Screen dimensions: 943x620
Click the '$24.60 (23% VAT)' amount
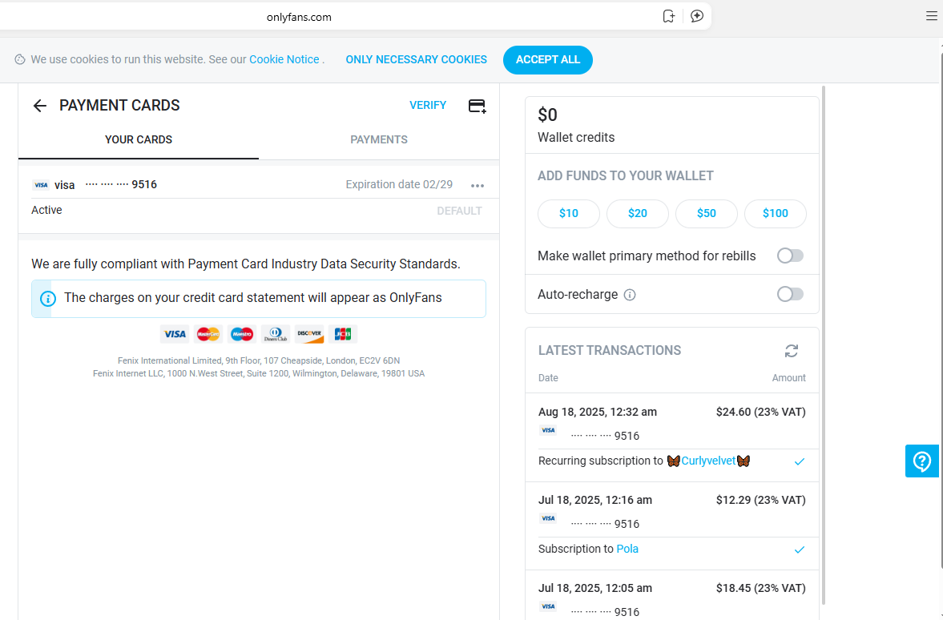tap(761, 412)
